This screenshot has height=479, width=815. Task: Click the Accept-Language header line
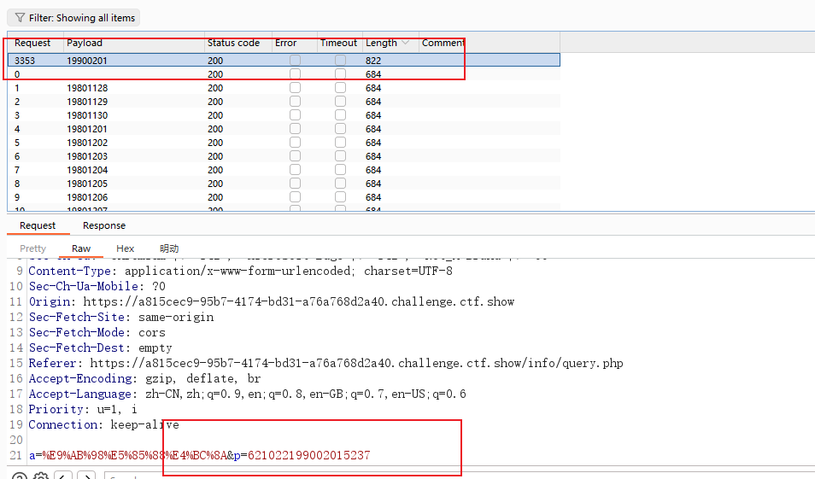tap(248, 394)
